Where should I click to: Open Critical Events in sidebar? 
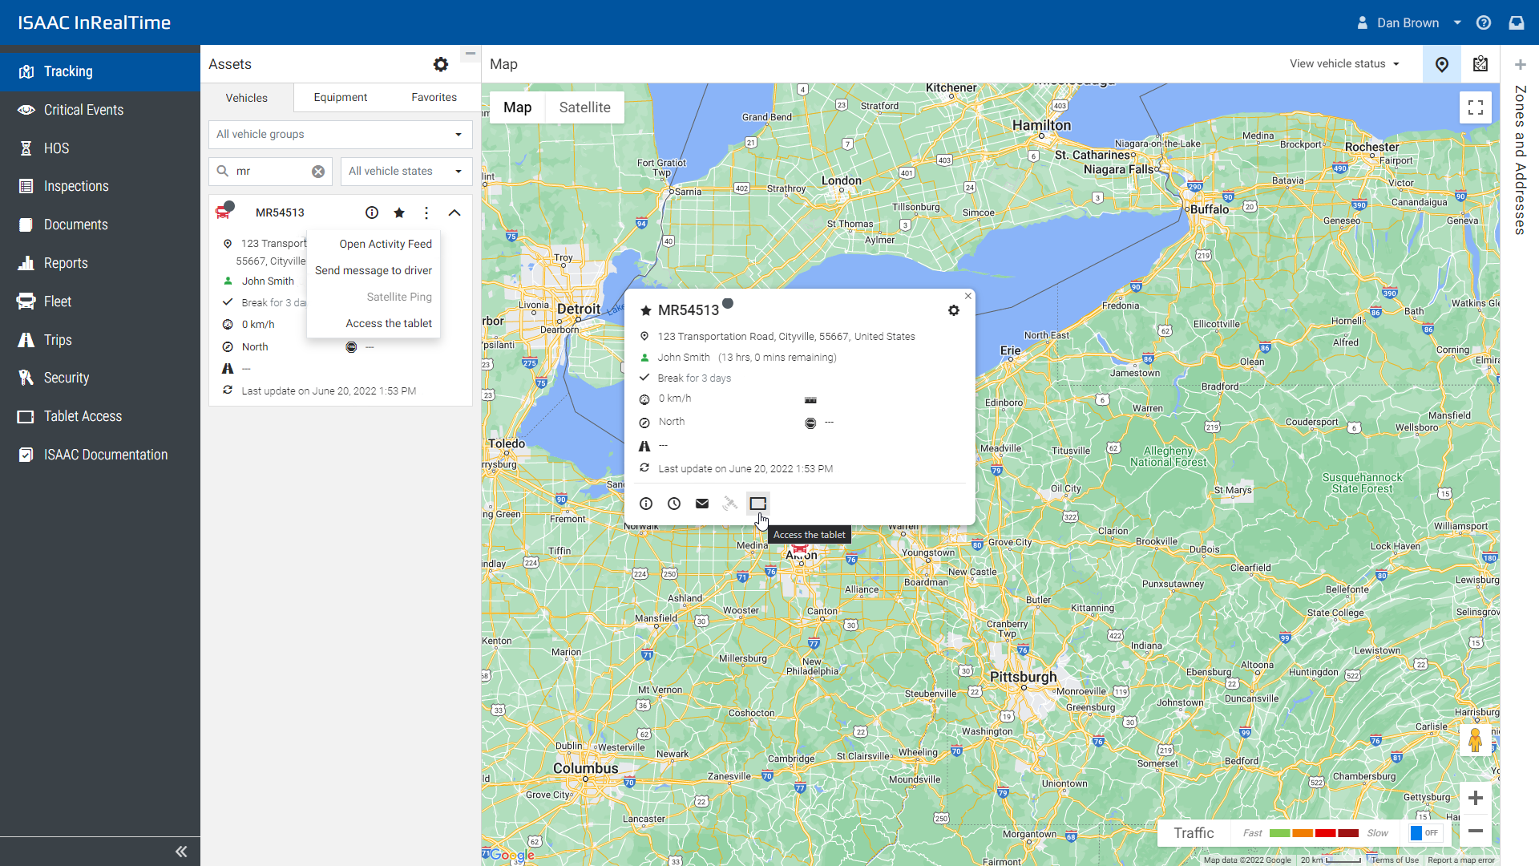[x=83, y=110]
